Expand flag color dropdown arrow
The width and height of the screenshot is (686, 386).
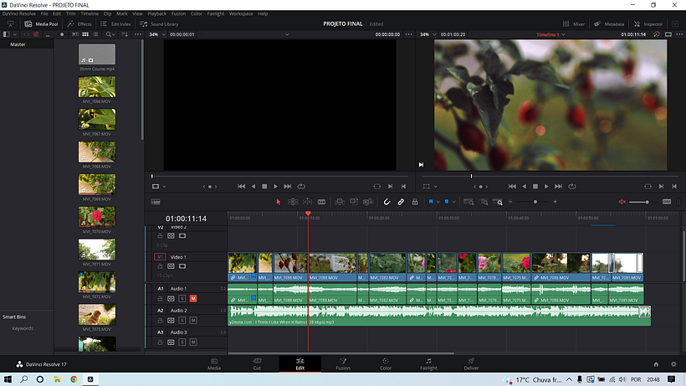[438, 202]
